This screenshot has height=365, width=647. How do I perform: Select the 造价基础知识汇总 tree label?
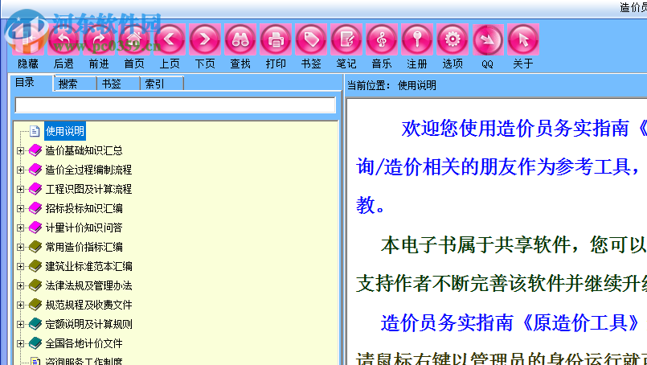coord(84,150)
